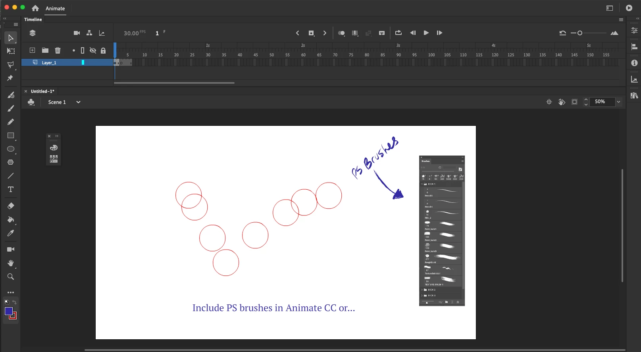Step forward one frame
The height and width of the screenshot is (352, 641).
pos(439,33)
